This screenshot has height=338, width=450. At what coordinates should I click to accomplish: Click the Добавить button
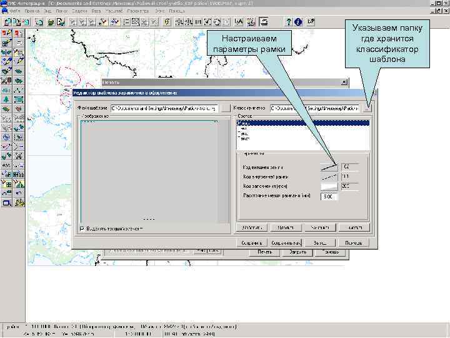pyautogui.click(x=252, y=228)
